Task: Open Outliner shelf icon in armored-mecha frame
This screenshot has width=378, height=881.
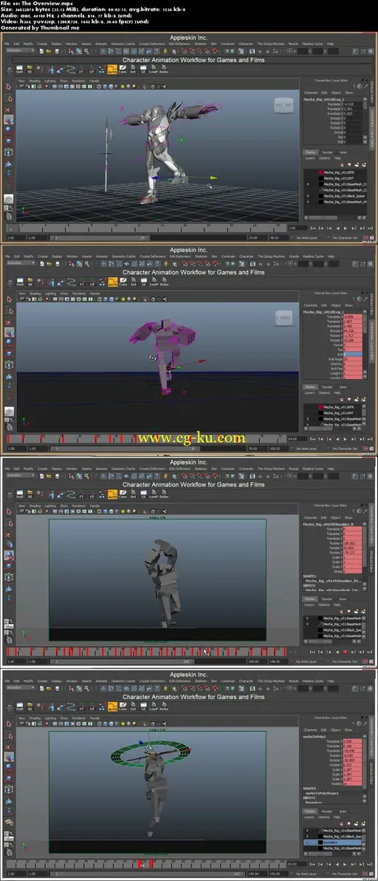Action: tap(20, 69)
